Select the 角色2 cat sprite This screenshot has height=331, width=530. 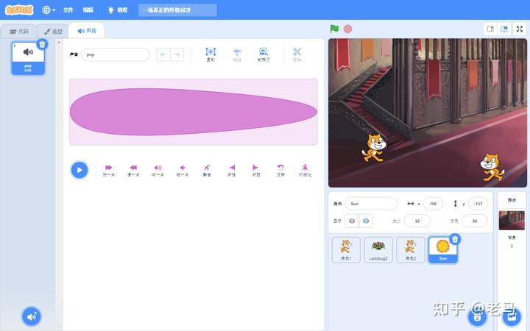click(x=411, y=249)
